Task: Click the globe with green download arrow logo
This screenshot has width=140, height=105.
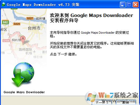Action: click(x=23, y=75)
